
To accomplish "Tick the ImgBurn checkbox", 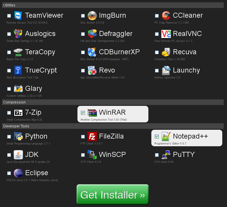I will [83, 16].
